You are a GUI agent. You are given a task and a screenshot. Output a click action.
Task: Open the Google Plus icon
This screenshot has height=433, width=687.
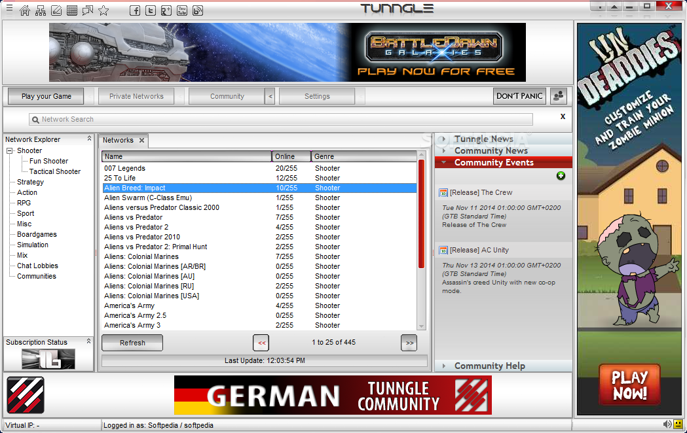[x=166, y=10]
